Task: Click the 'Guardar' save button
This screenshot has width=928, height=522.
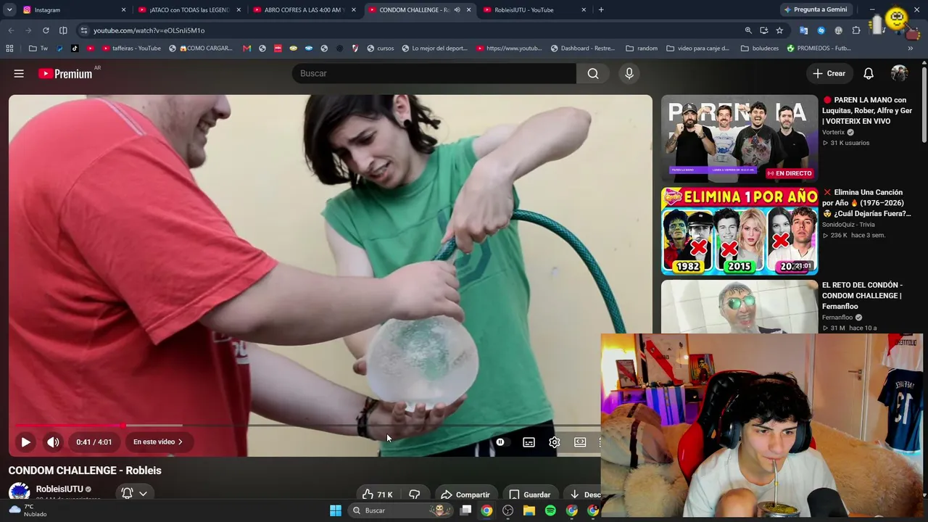Action: [530, 494]
